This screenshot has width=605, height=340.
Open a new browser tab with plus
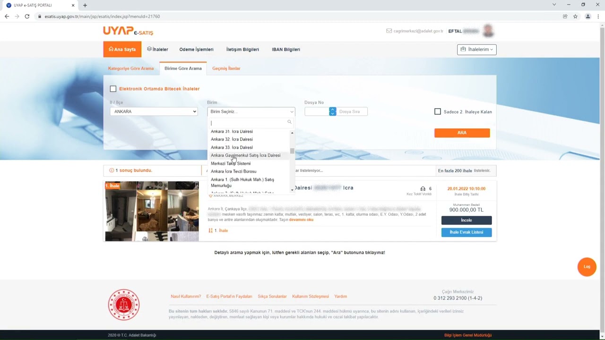(x=85, y=5)
